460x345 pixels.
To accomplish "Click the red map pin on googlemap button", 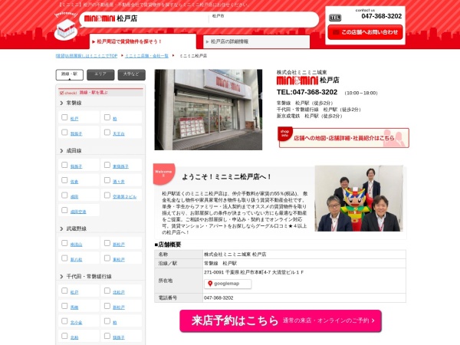I will pyautogui.click(x=210, y=284).
